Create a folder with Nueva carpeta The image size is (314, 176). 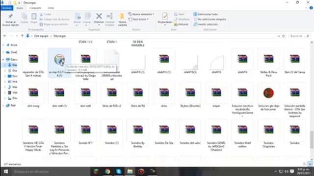coord(122,20)
